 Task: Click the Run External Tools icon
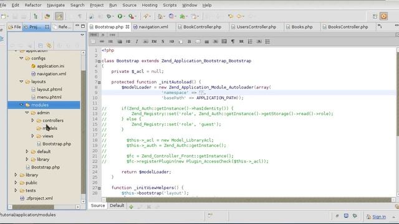point(131,17)
